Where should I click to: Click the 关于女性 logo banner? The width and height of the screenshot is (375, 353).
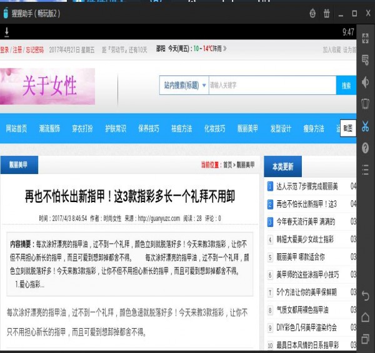tap(47, 86)
